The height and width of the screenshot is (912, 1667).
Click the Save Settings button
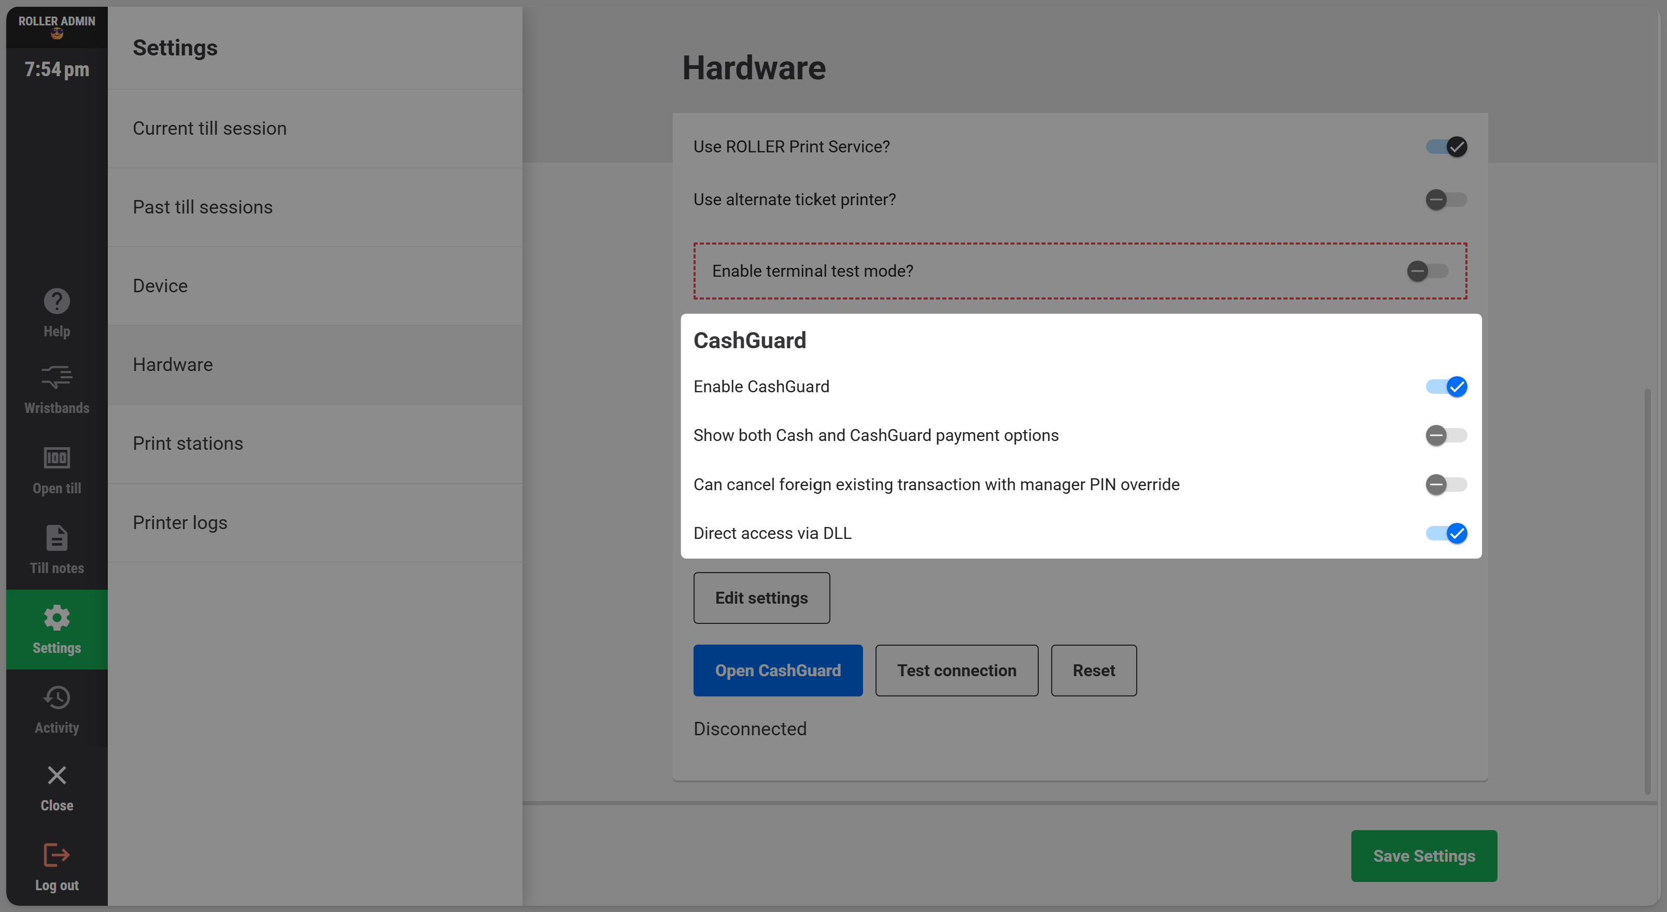(x=1424, y=856)
